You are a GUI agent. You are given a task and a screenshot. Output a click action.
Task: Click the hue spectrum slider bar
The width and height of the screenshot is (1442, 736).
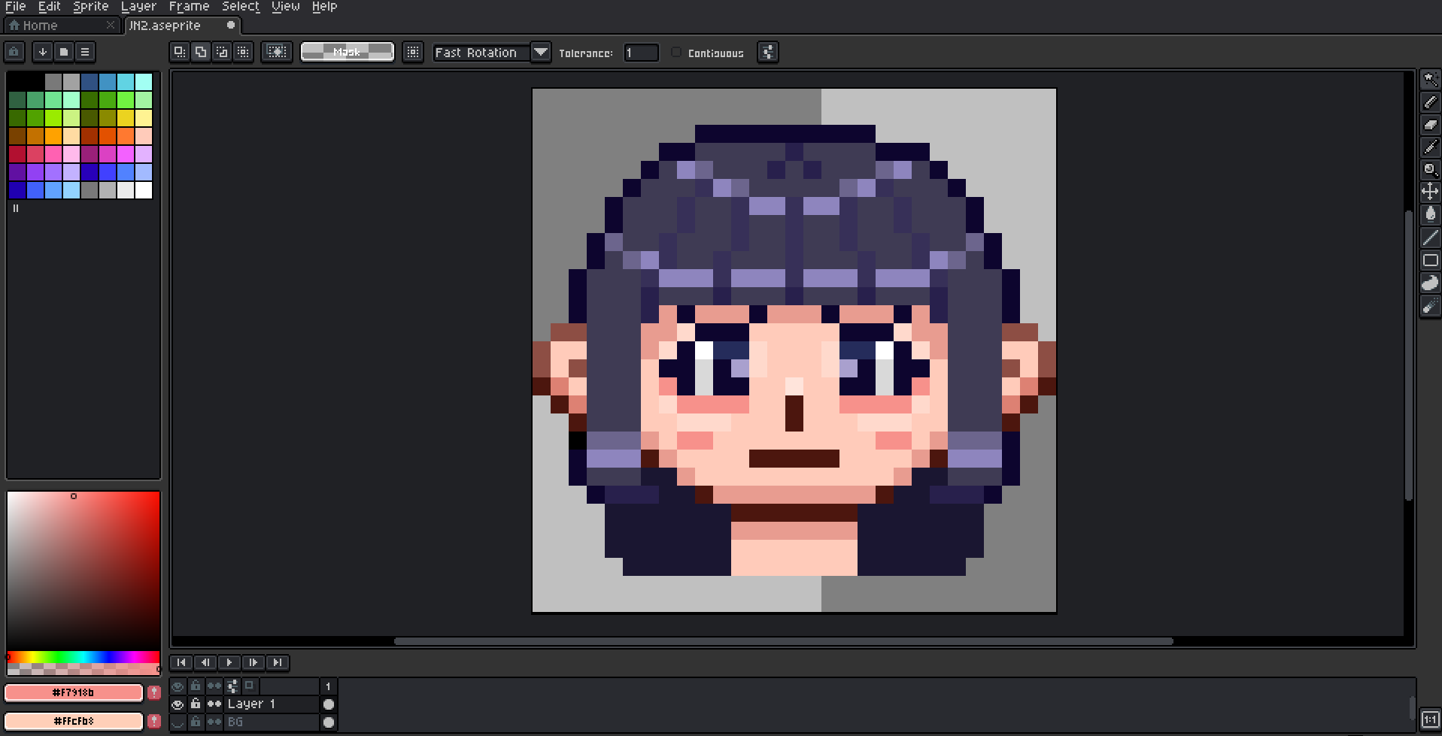(x=83, y=657)
